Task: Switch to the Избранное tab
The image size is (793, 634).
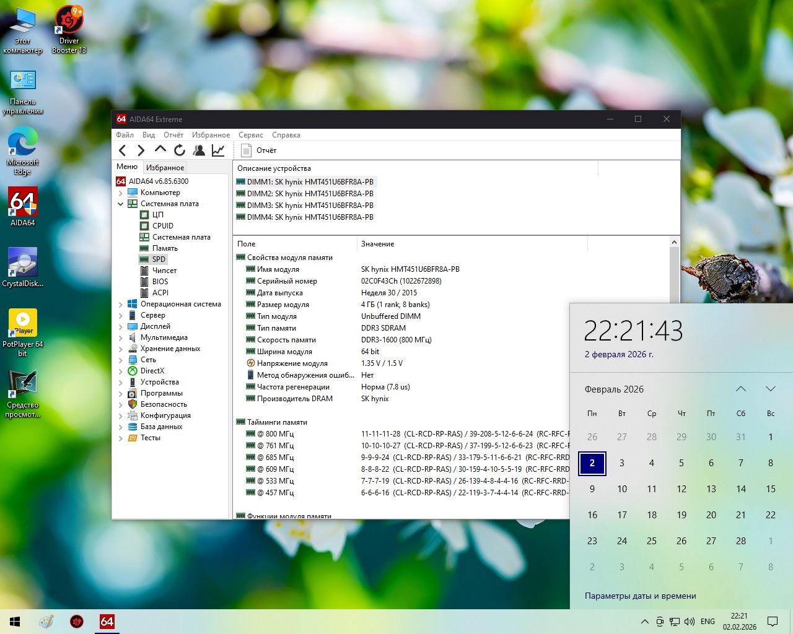Action: [x=165, y=167]
